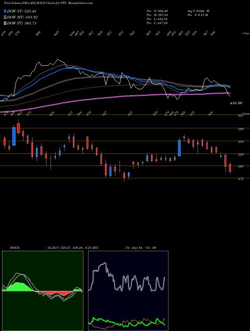This screenshot has height=331, width=250.
Task: Click the magenta DOW PT legend swatch
Action: (x=5, y=23)
